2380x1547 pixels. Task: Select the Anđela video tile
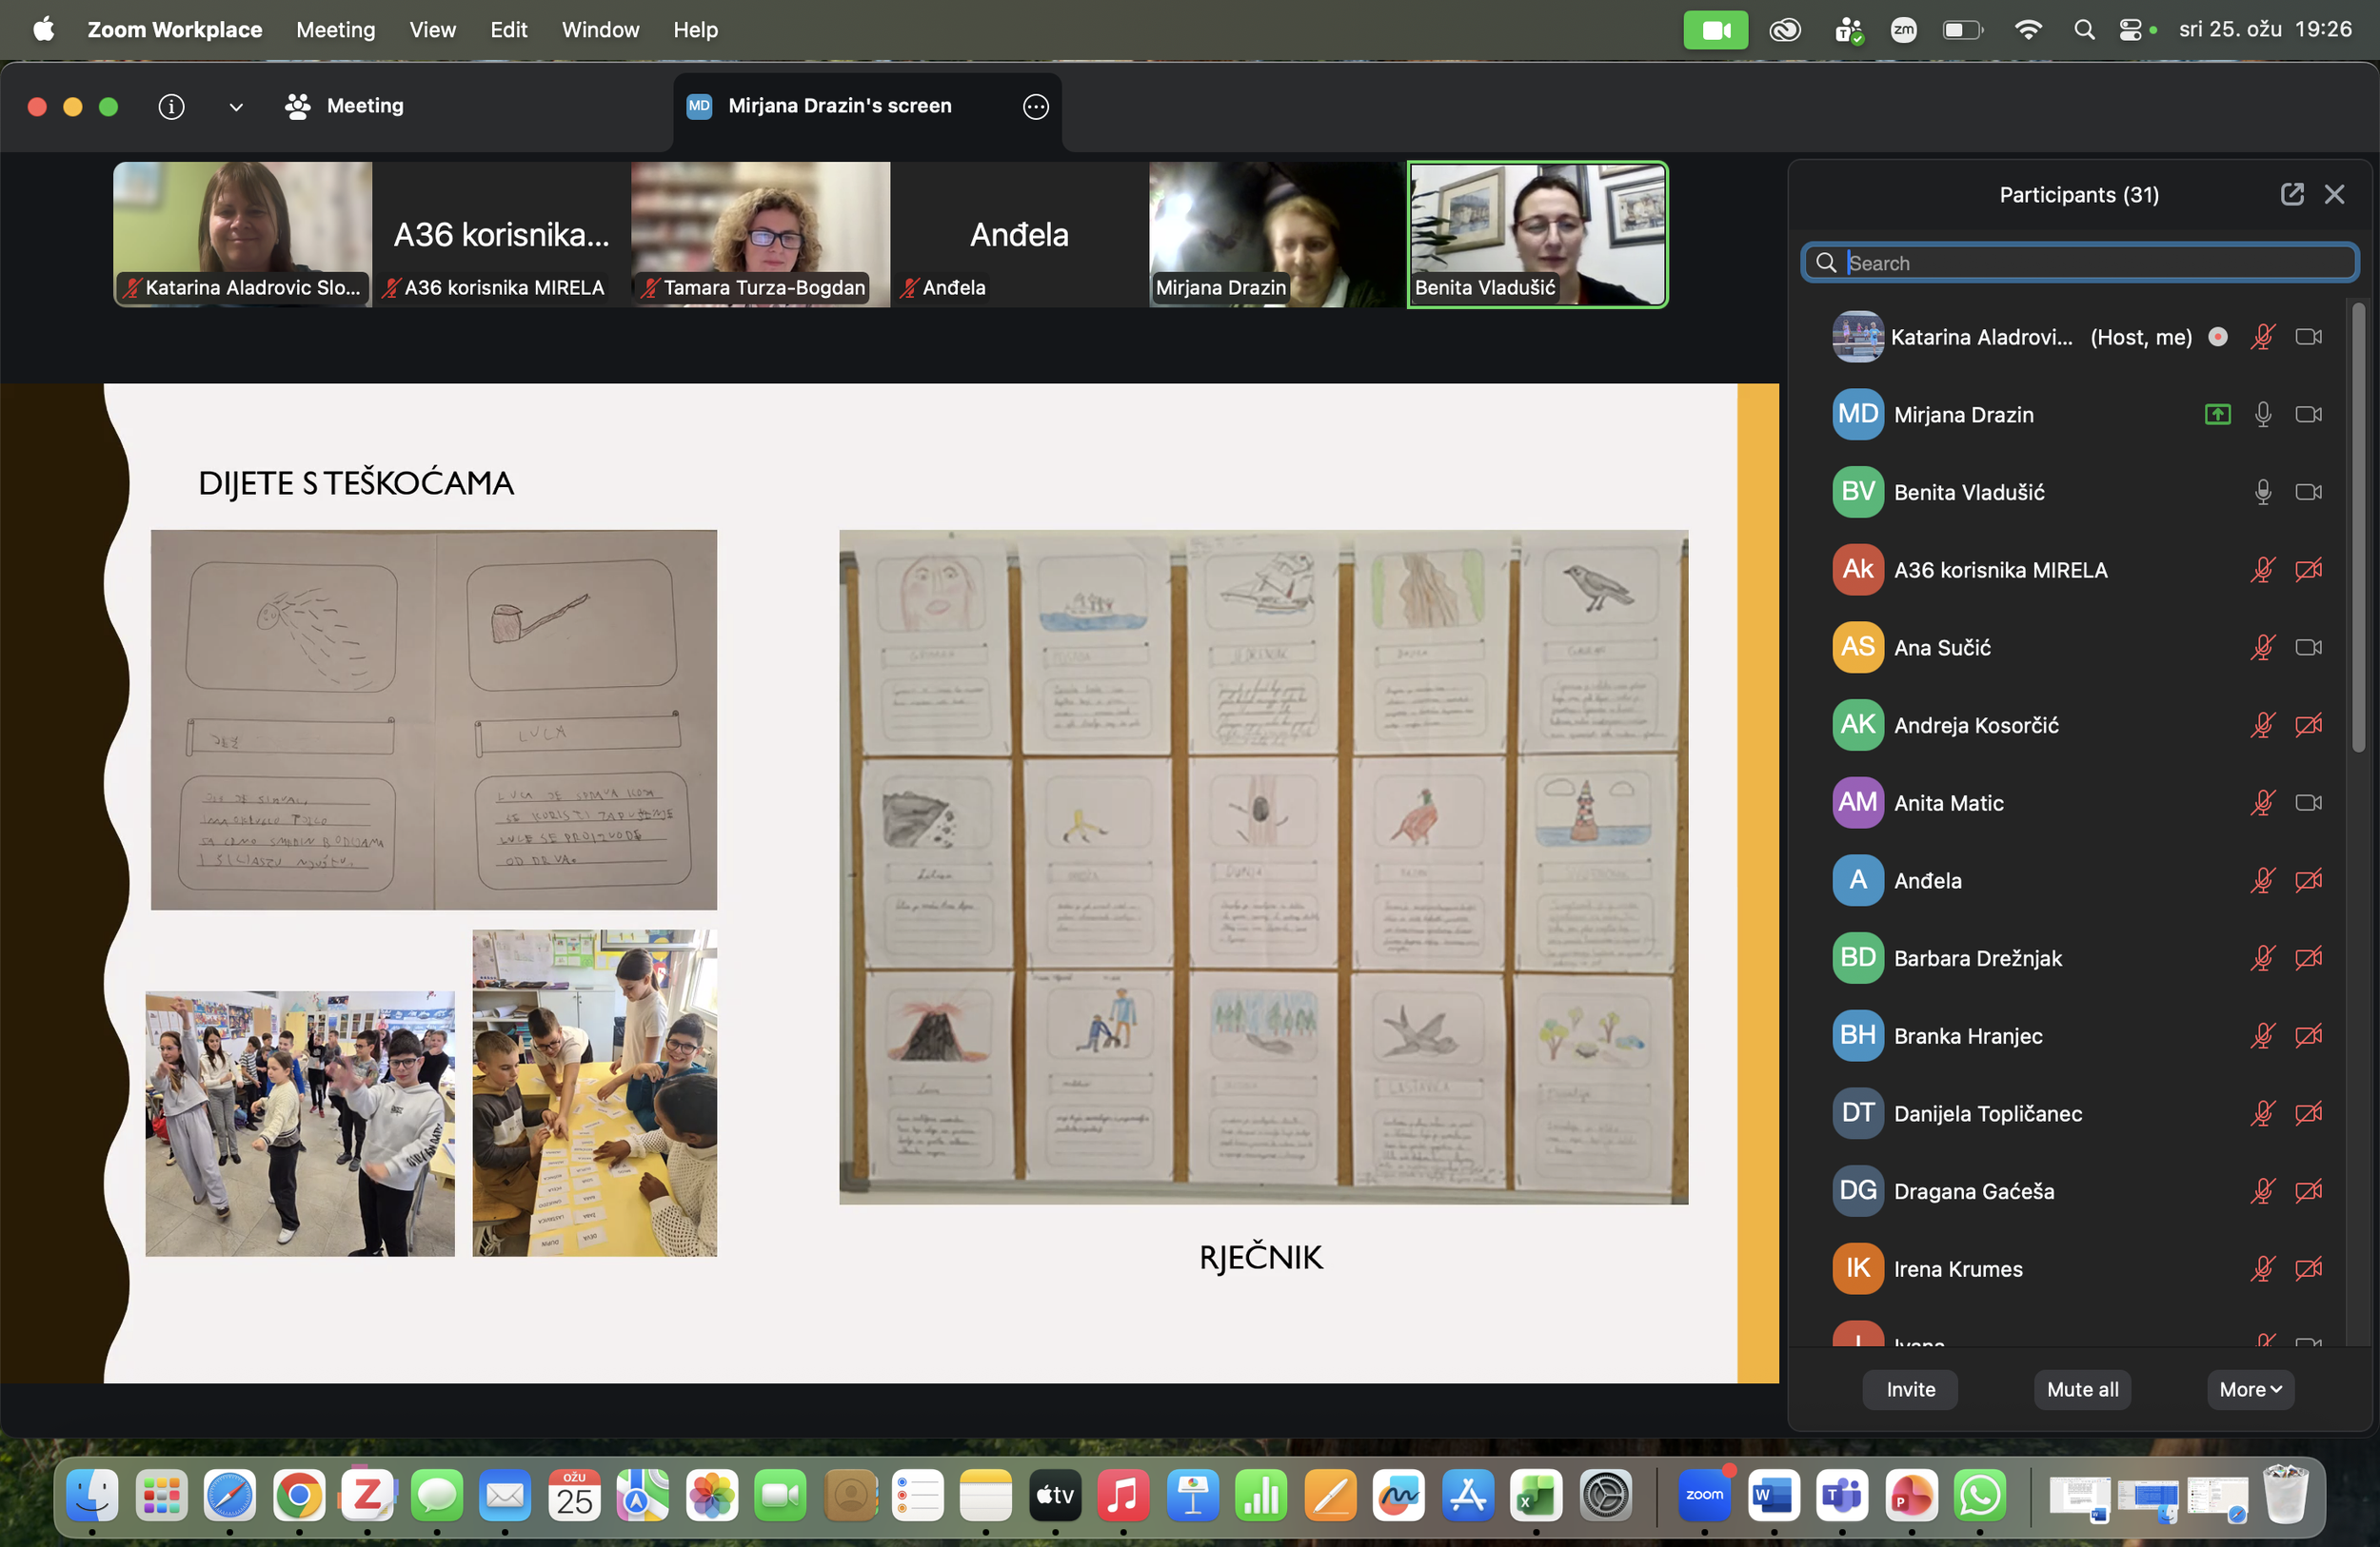(x=1020, y=234)
